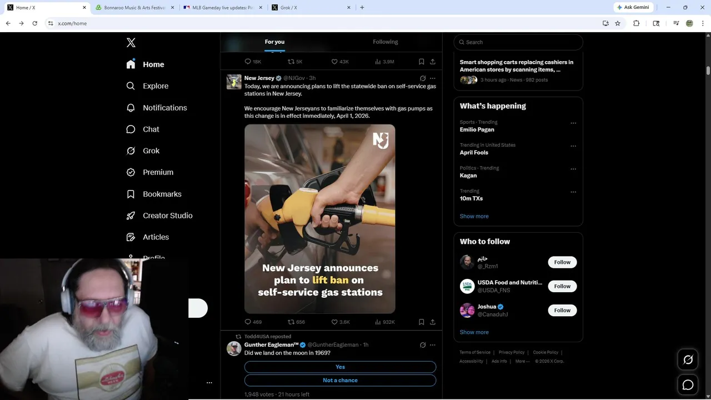Follow Joshua @CanaduhJ
The height and width of the screenshot is (400, 711).
pyautogui.click(x=562, y=311)
